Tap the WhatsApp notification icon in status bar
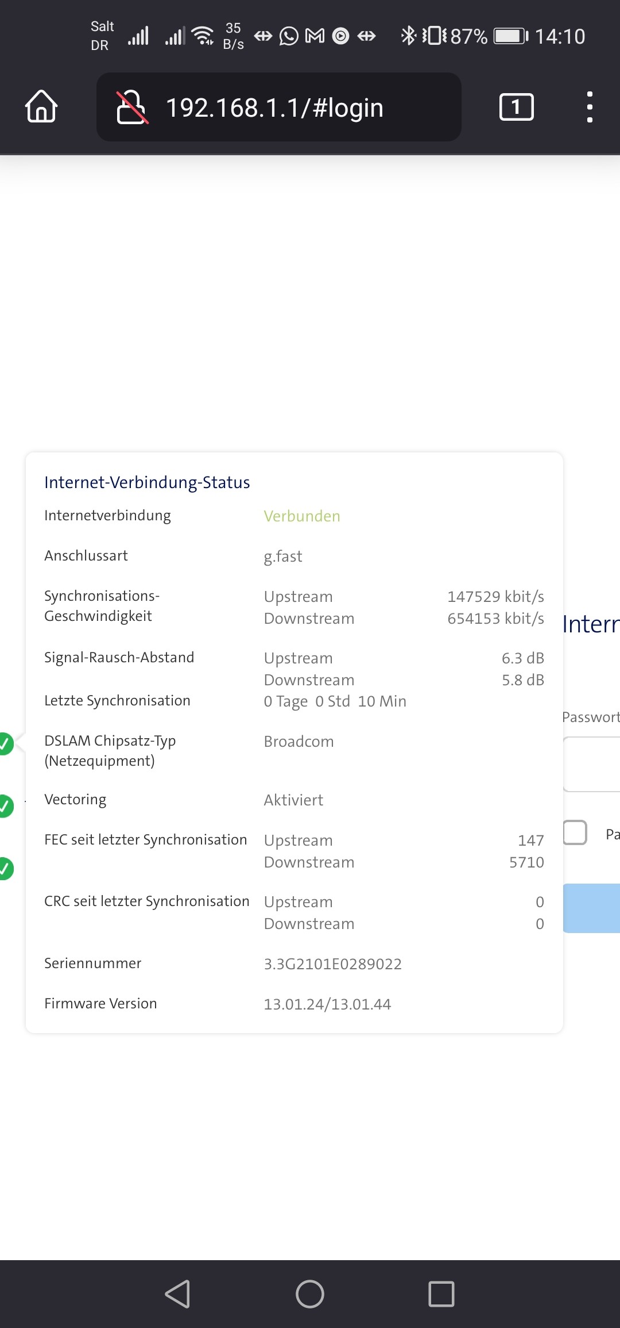Image resolution: width=620 pixels, height=1328 pixels. point(289,36)
